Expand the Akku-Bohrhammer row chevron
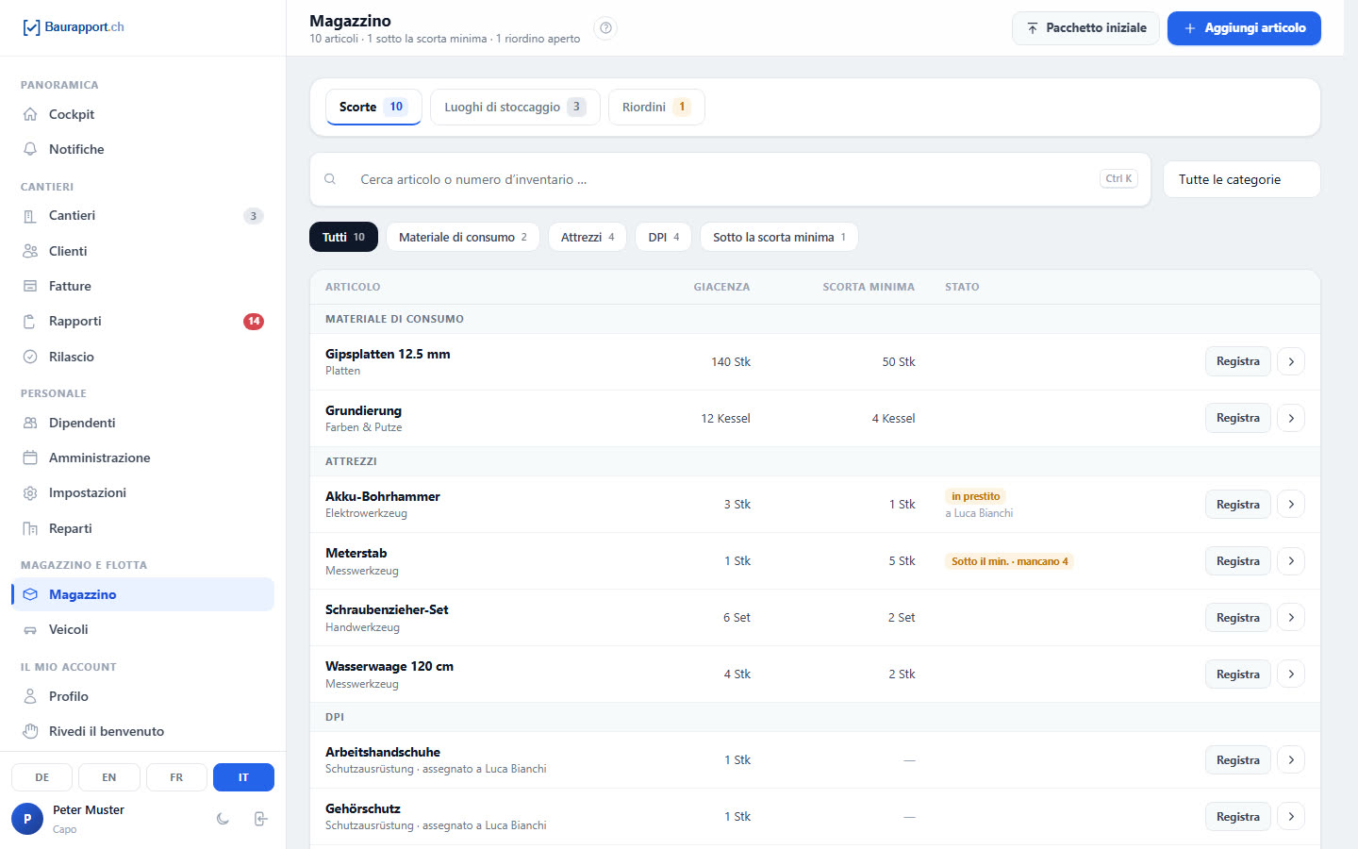 pos(1291,505)
